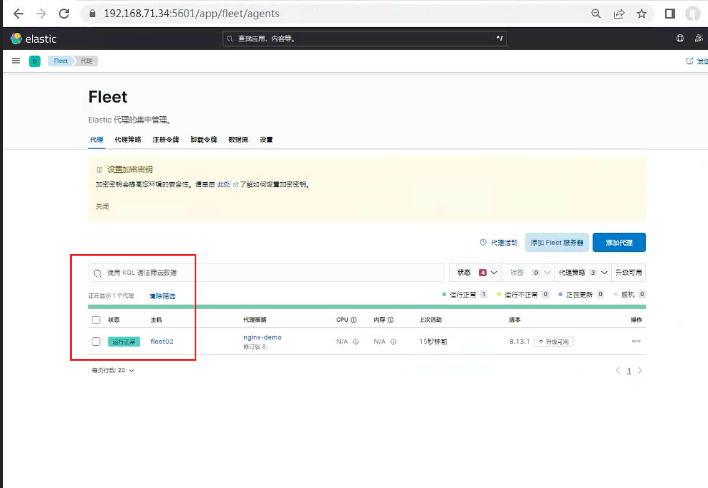Bookmark this page with star icon
708x488 pixels.
642,14
